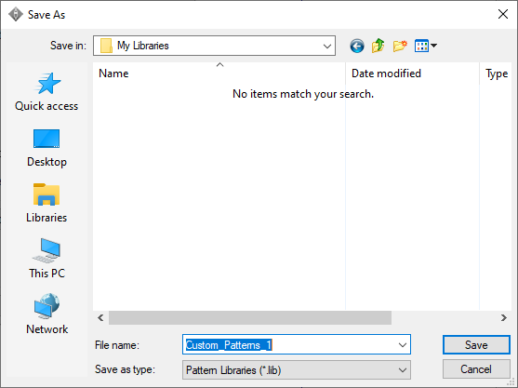Select Libraries in the places bar
The height and width of the screenshot is (388, 518).
coord(46,204)
